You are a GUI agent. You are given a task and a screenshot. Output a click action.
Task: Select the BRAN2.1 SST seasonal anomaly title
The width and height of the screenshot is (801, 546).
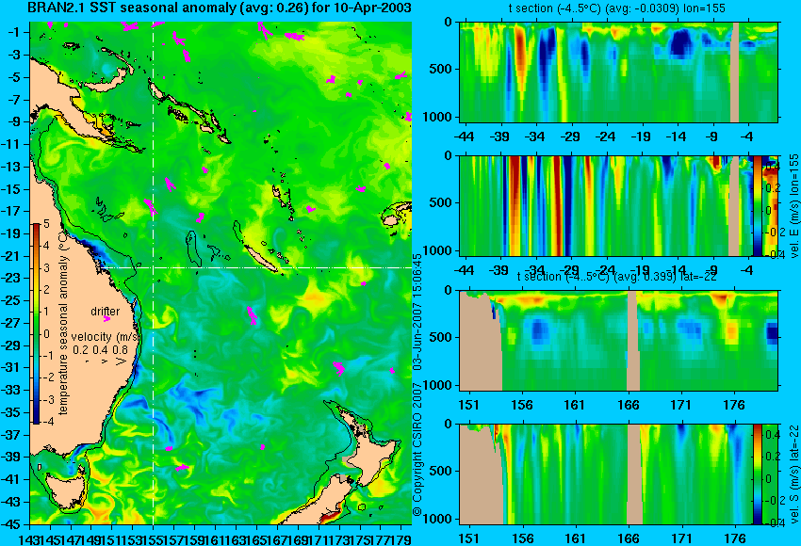(x=220, y=8)
